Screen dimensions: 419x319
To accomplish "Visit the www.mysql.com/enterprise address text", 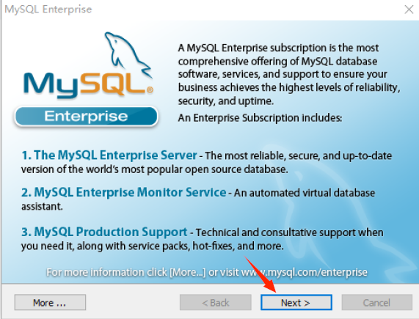I will pos(304,272).
